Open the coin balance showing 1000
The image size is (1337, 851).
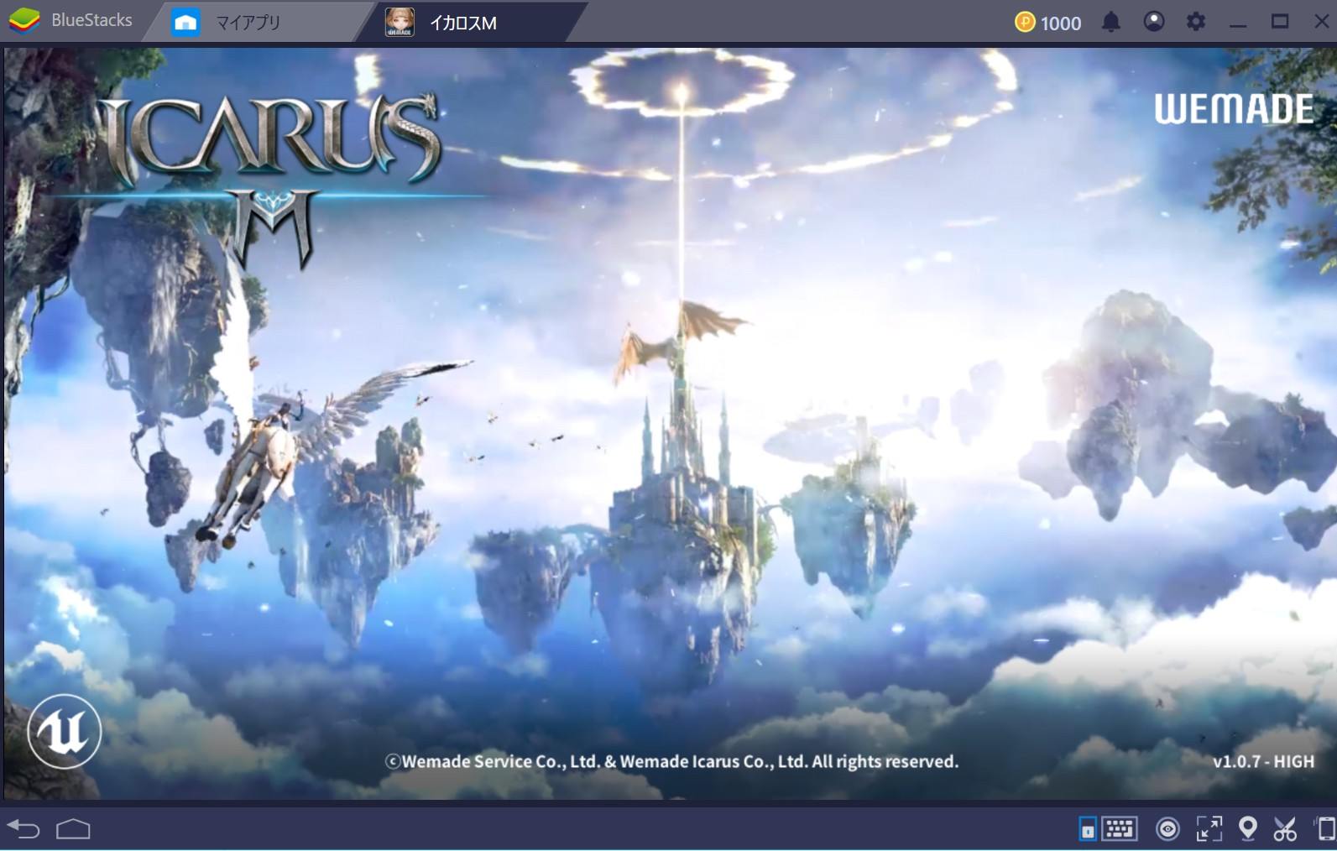click(x=1047, y=23)
